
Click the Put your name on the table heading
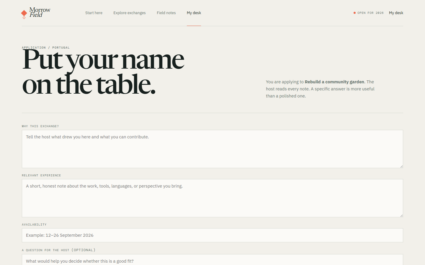click(103, 72)
